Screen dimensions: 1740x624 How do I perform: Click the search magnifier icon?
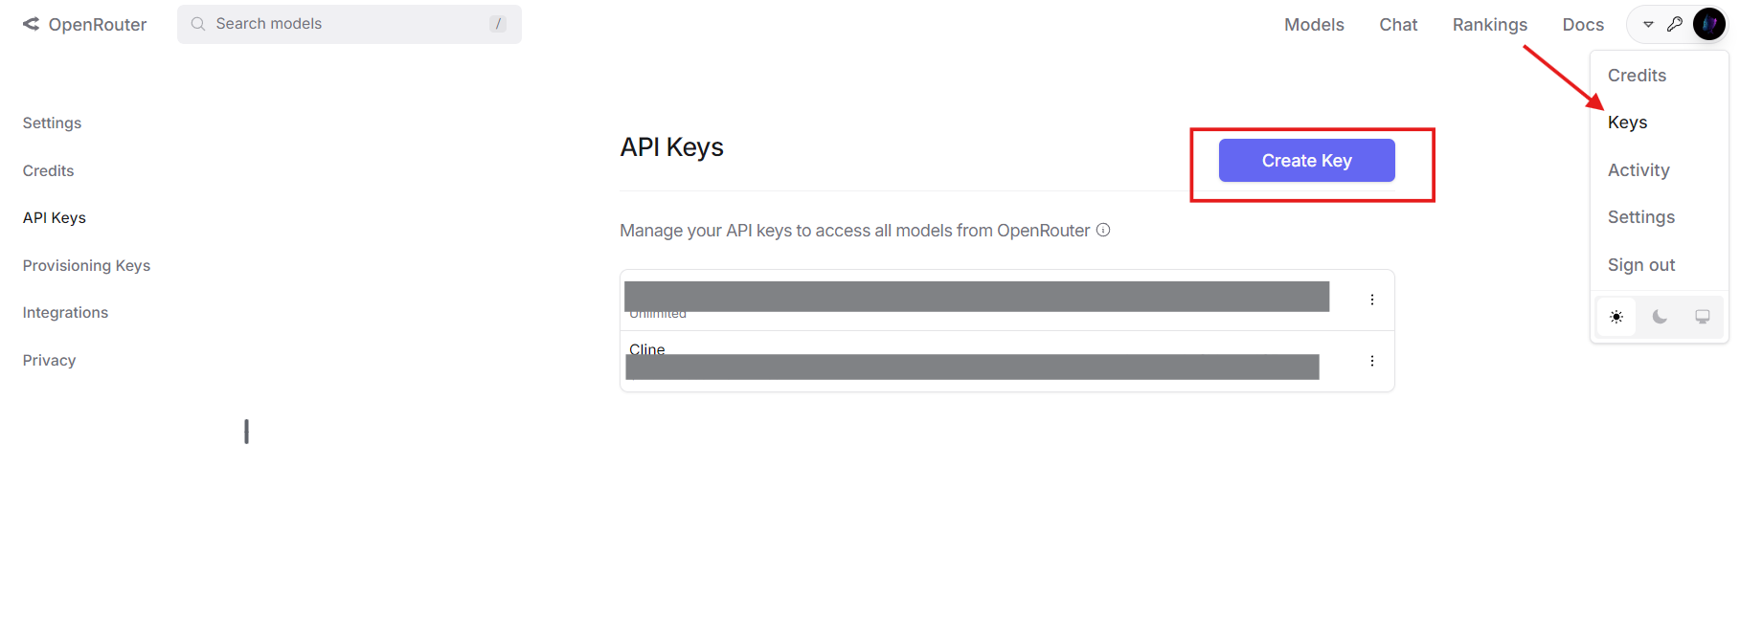coord(198,24)
